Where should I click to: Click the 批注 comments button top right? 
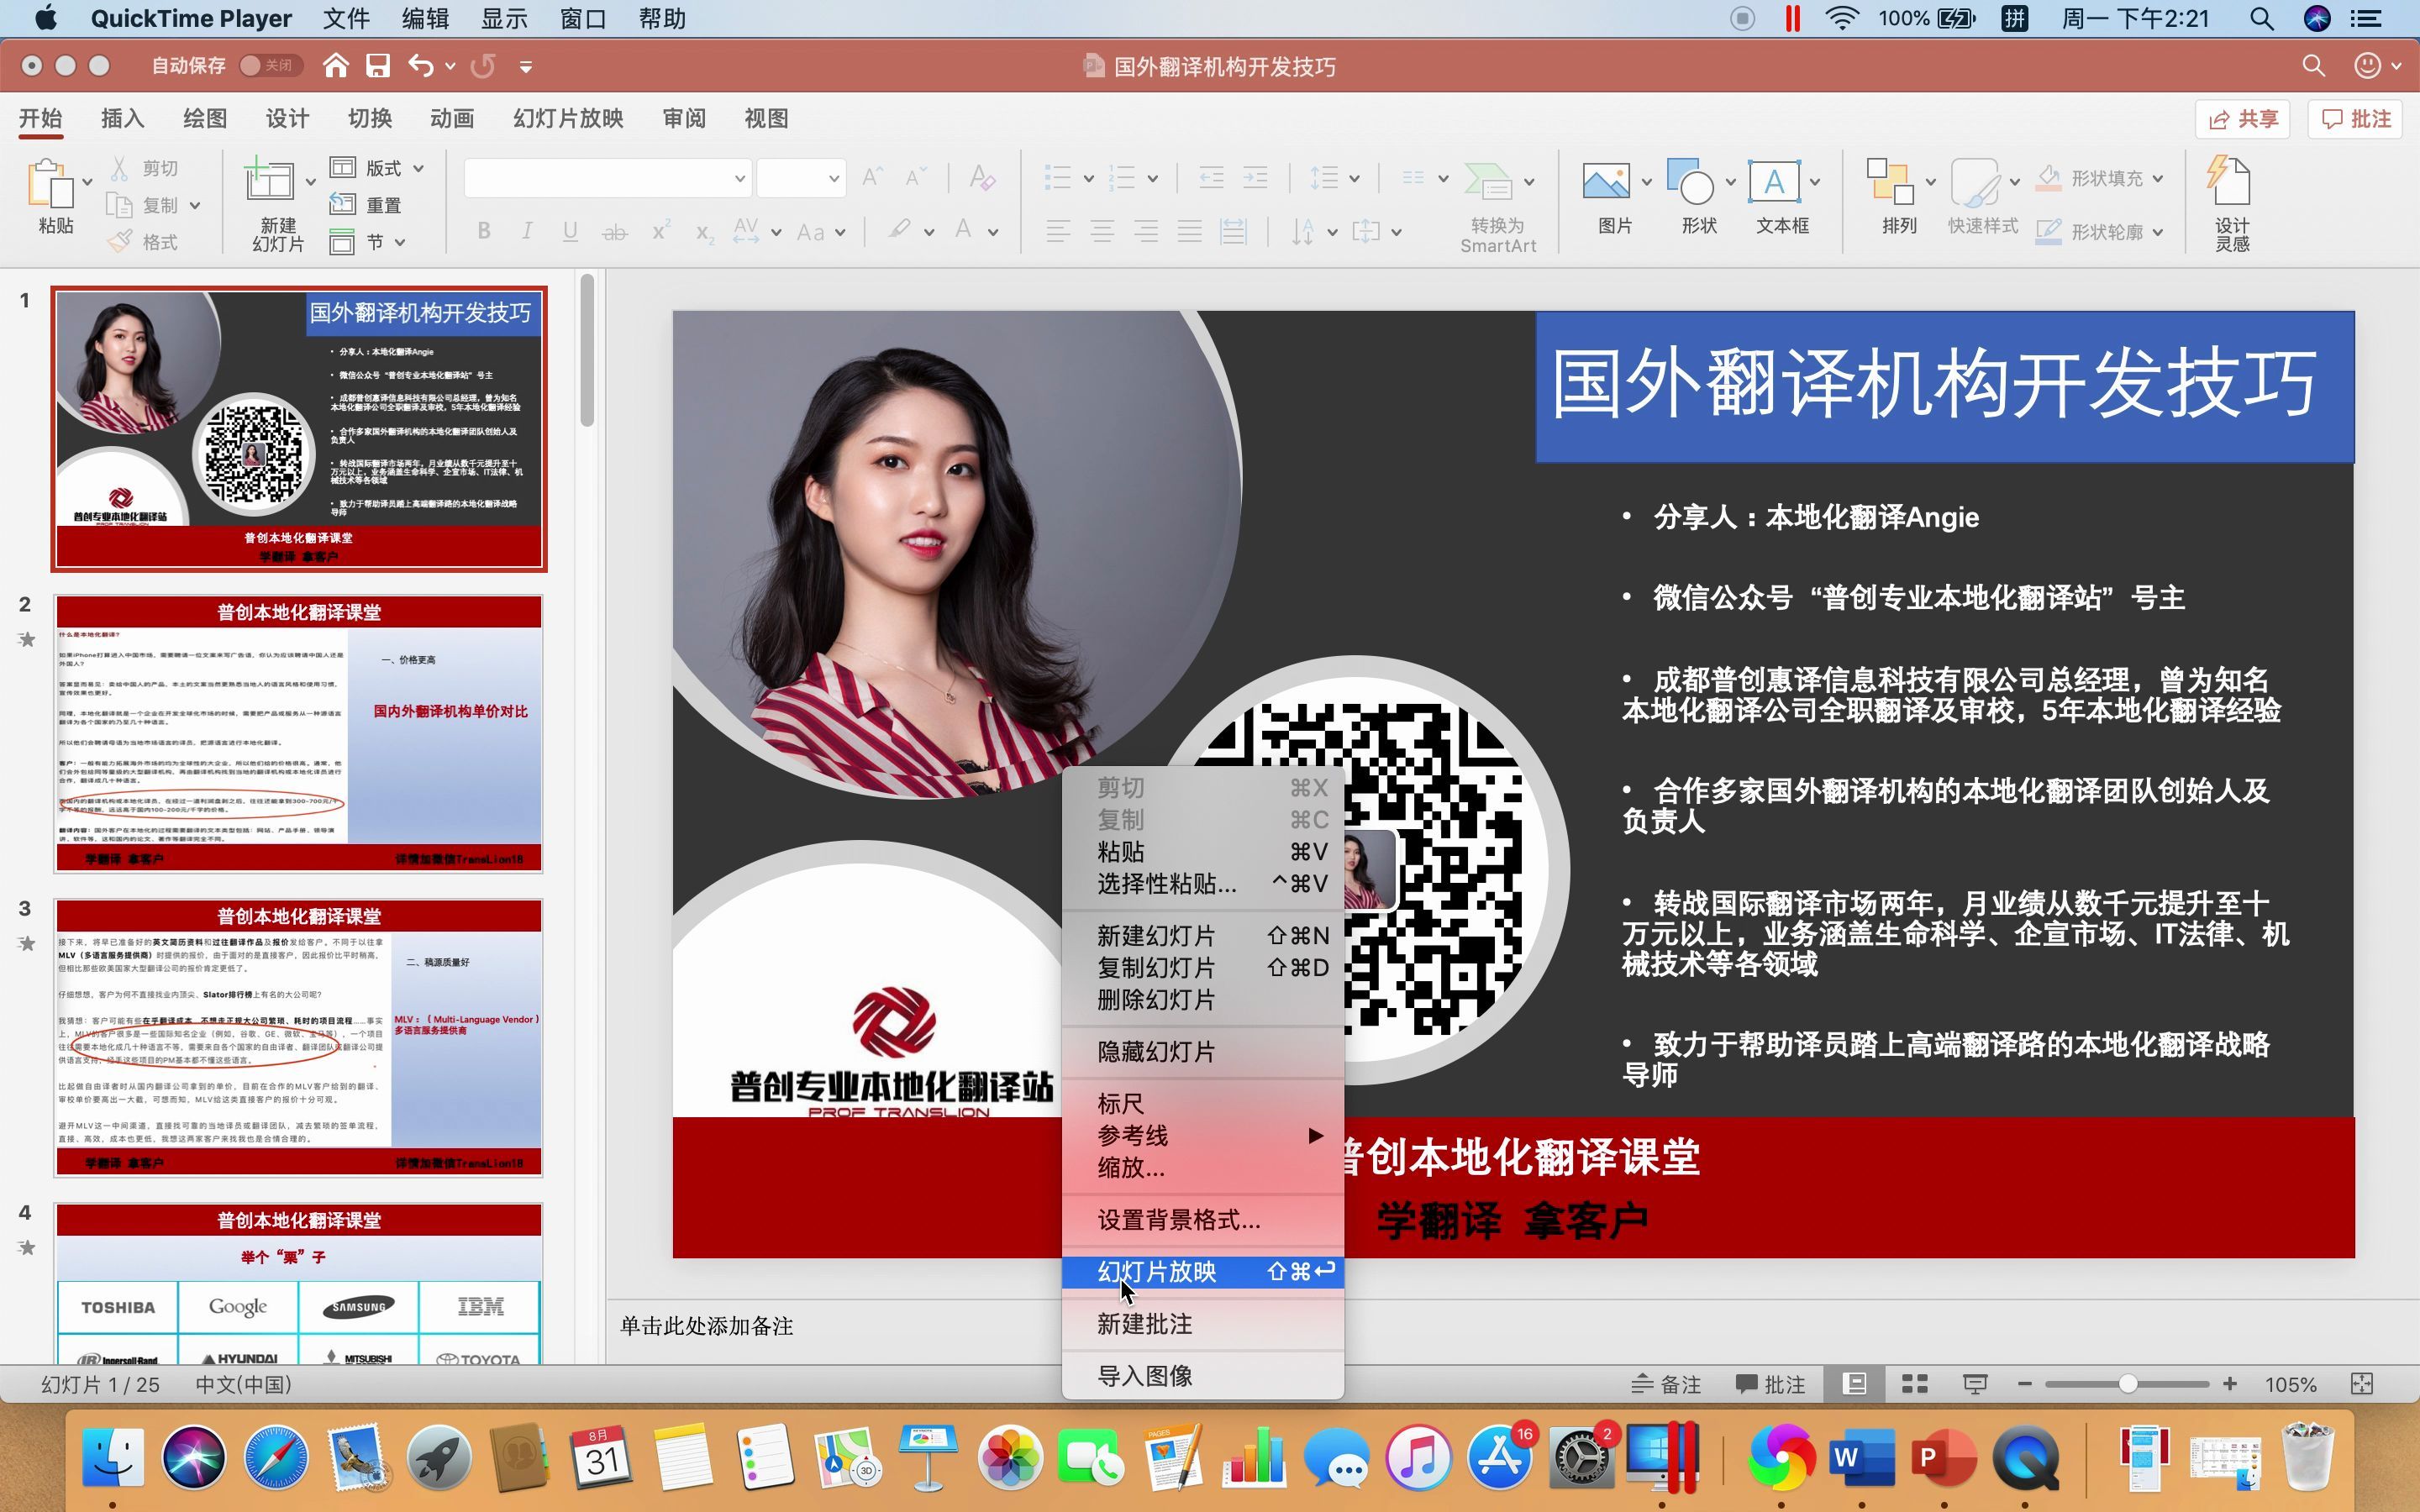tap(2356, 119)
